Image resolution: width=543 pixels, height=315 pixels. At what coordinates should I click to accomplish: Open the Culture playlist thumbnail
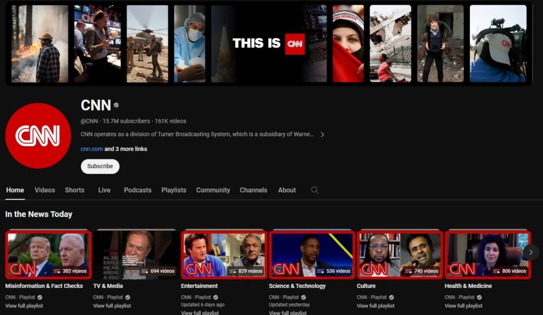coord(400,255)
